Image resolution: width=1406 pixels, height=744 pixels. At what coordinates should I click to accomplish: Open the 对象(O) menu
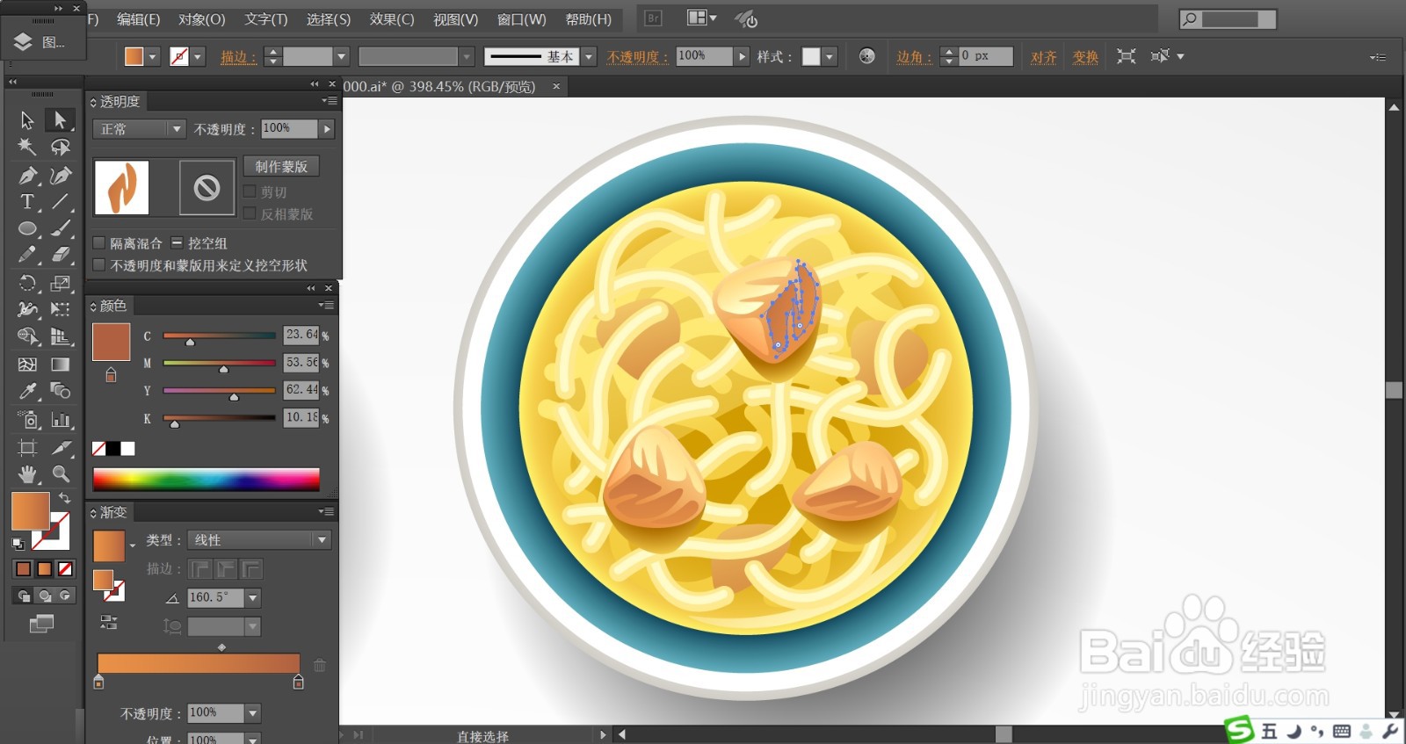202,19
